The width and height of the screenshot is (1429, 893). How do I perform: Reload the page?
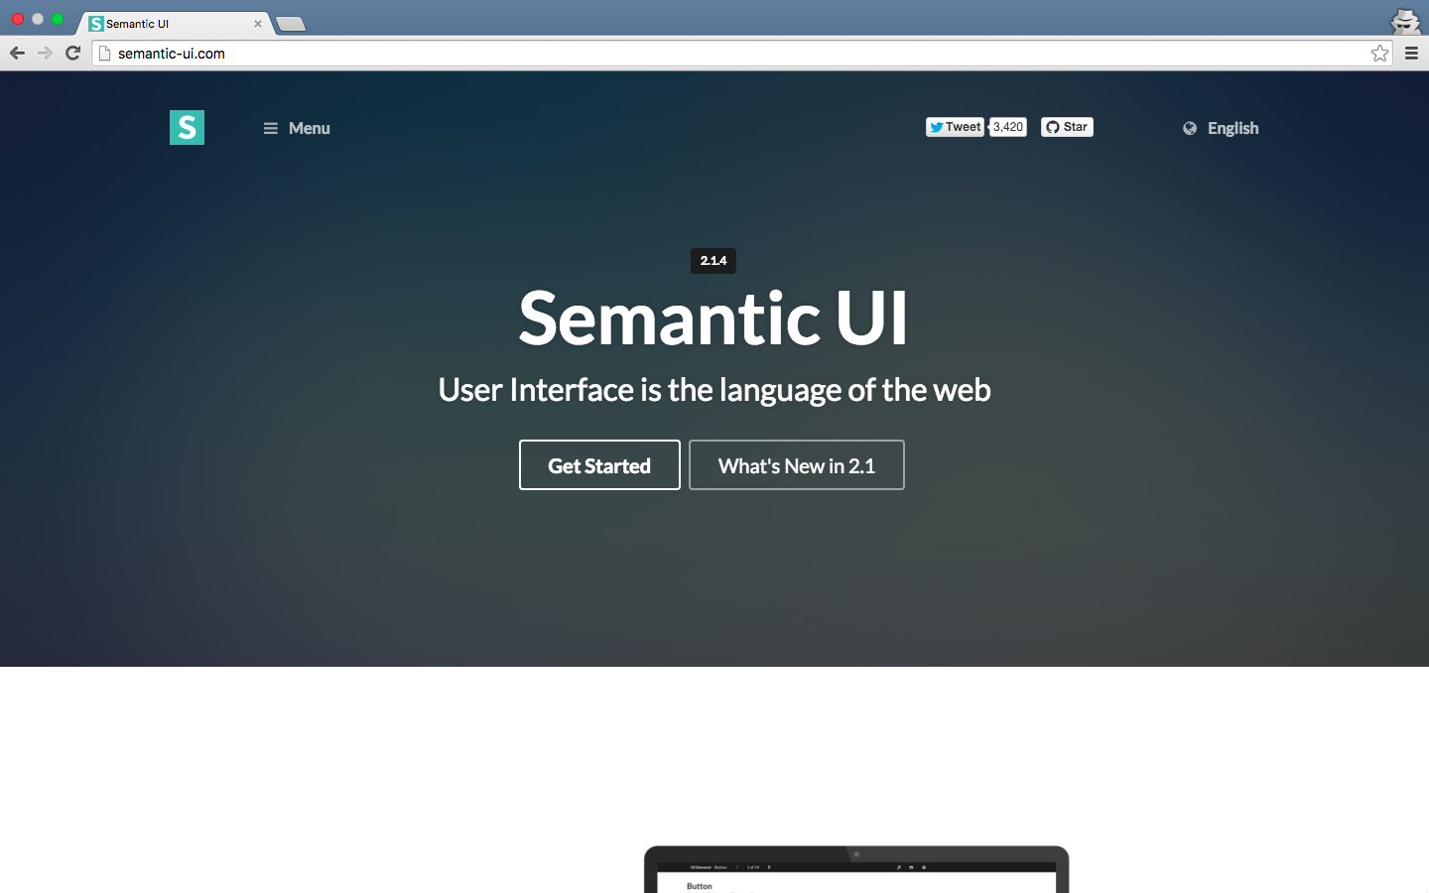pyautogui.click(x=72, y=54)
